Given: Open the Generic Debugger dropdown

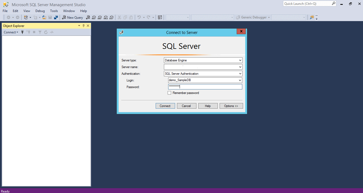Looking at the screenshot, I should click(269, 17).
